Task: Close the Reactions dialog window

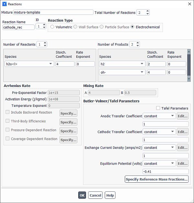Action: (189, 4)
